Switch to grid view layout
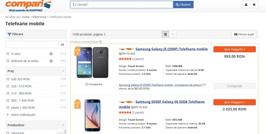The image size is (266, 134). coord(173,34)
